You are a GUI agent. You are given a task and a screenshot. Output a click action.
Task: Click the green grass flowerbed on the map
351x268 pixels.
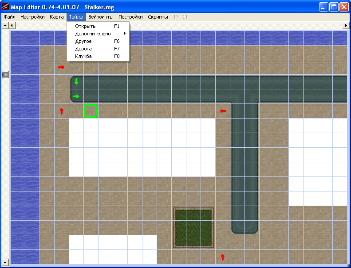(193, 228)
